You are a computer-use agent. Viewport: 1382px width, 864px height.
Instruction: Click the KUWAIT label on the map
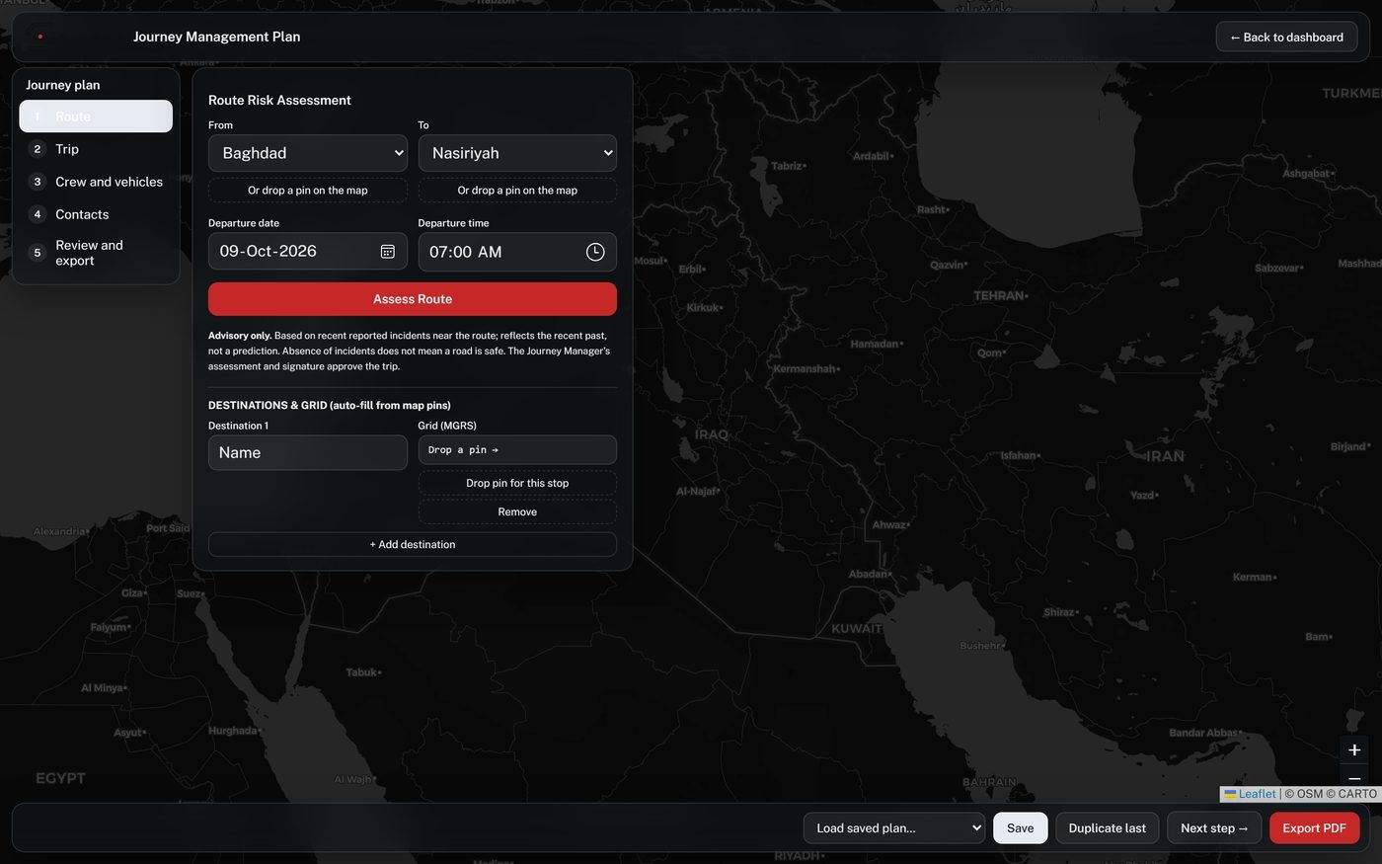click(x=857, y=628)
